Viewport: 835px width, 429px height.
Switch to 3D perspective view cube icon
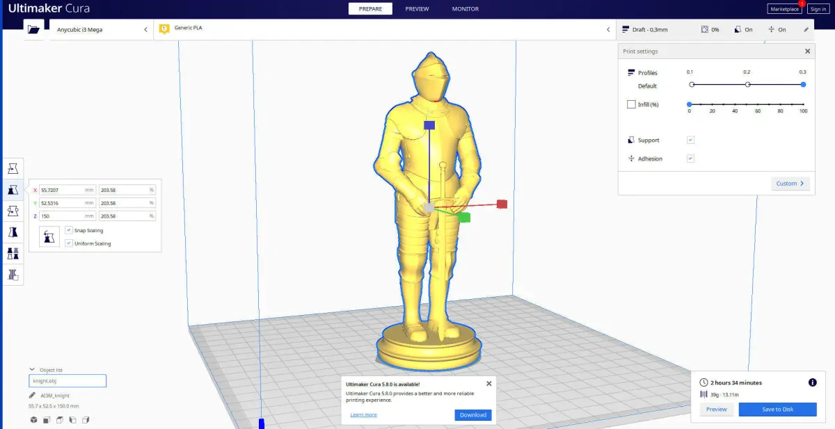(x=33, y=420)
